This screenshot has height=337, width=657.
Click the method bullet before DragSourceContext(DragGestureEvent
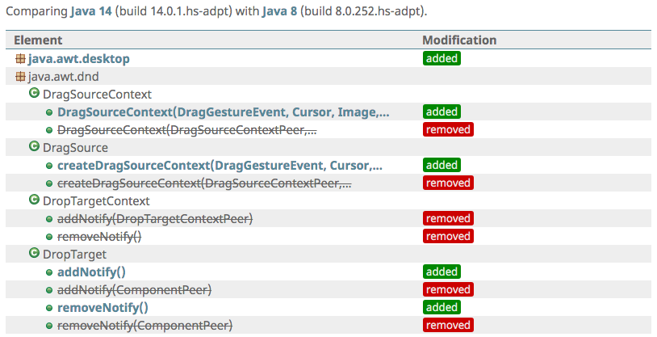[x=49, y=112]
